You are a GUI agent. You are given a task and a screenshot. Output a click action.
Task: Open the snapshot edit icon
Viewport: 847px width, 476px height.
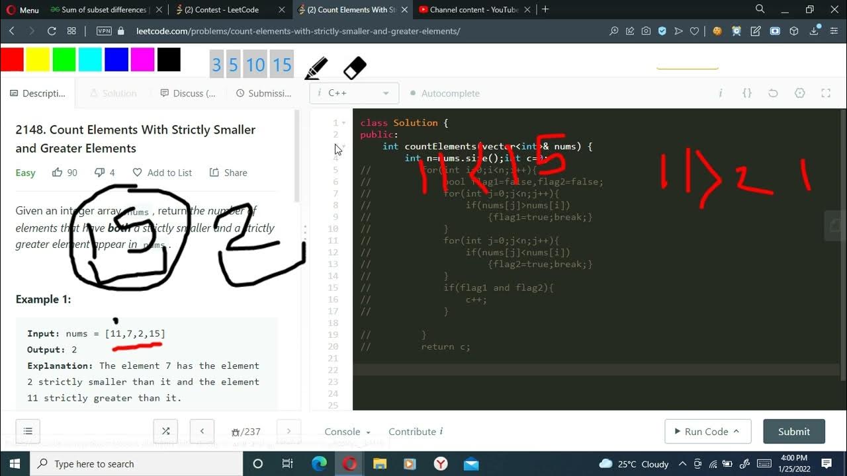pos(630,31)
